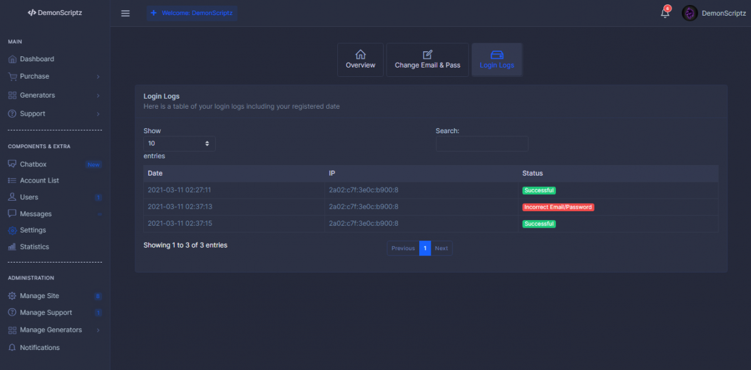
Task: Expand the Purchase submenu
Action: coord(34,76)
